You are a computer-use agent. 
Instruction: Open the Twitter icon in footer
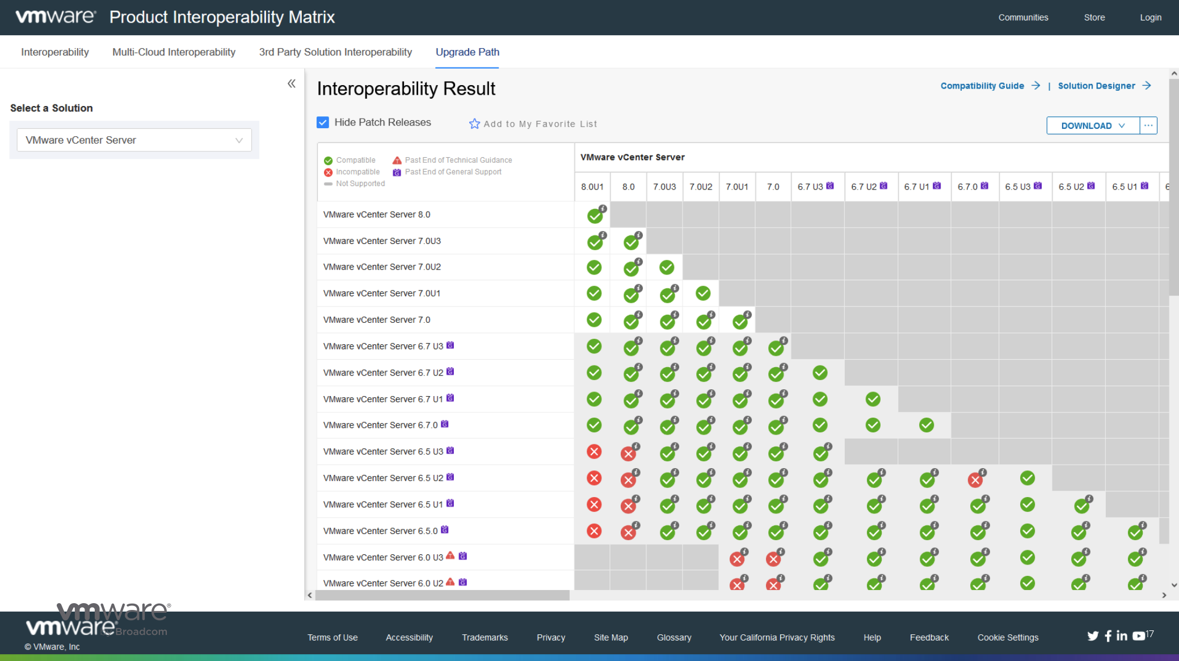(x=1093, y=636)
